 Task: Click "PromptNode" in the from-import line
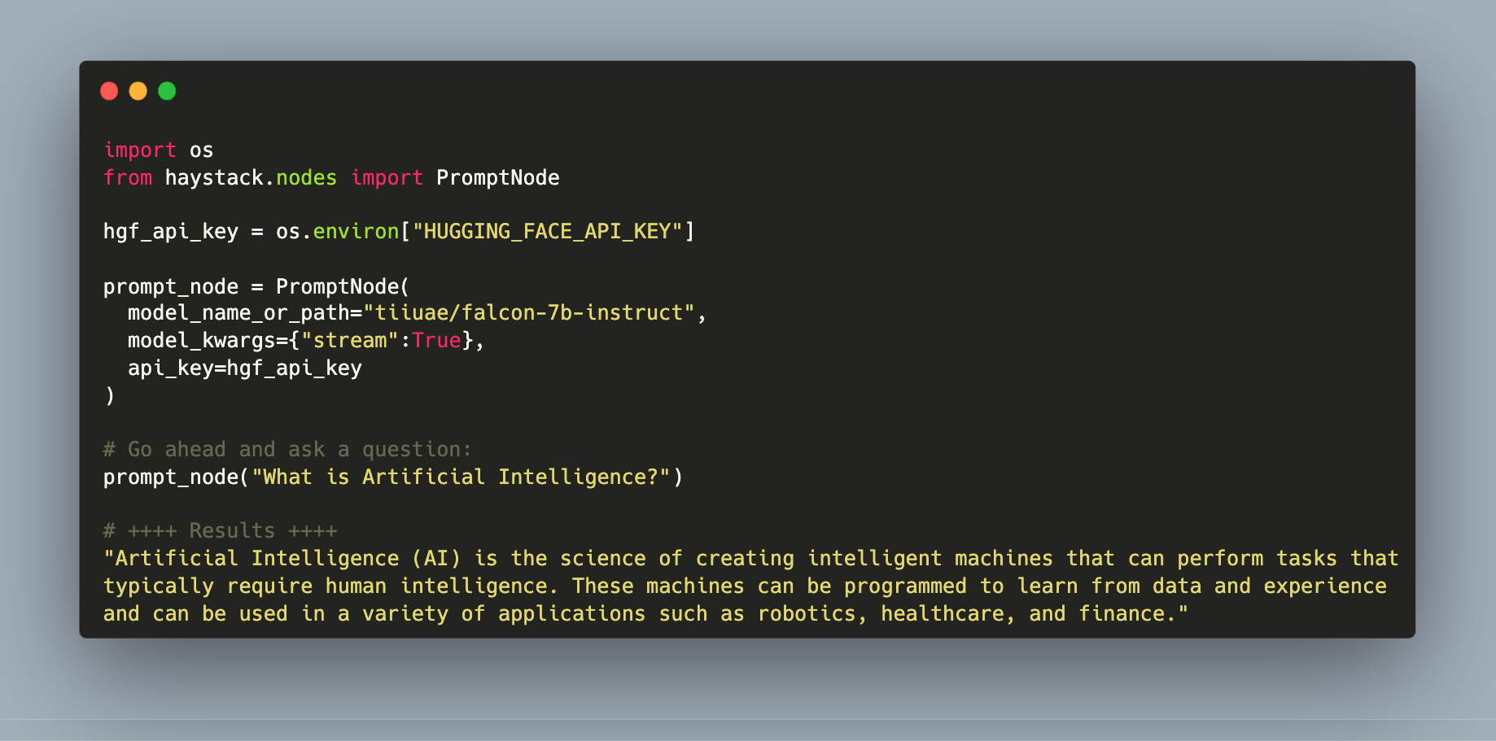point(497,178)
